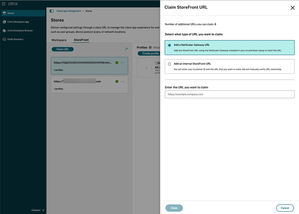Click the info icon beside Profiles
Screen dimensions: 299x214
(x=150, y=47)
